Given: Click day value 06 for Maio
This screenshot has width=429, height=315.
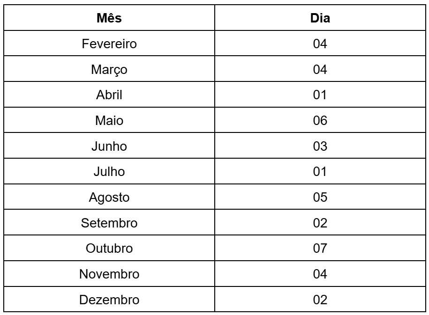Looking at the screenshot, I should tap(320, 121).
